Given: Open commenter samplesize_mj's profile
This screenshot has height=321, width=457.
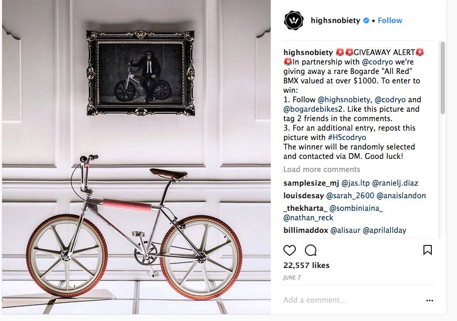Looking at the screenshot, I should pos(311,183).
